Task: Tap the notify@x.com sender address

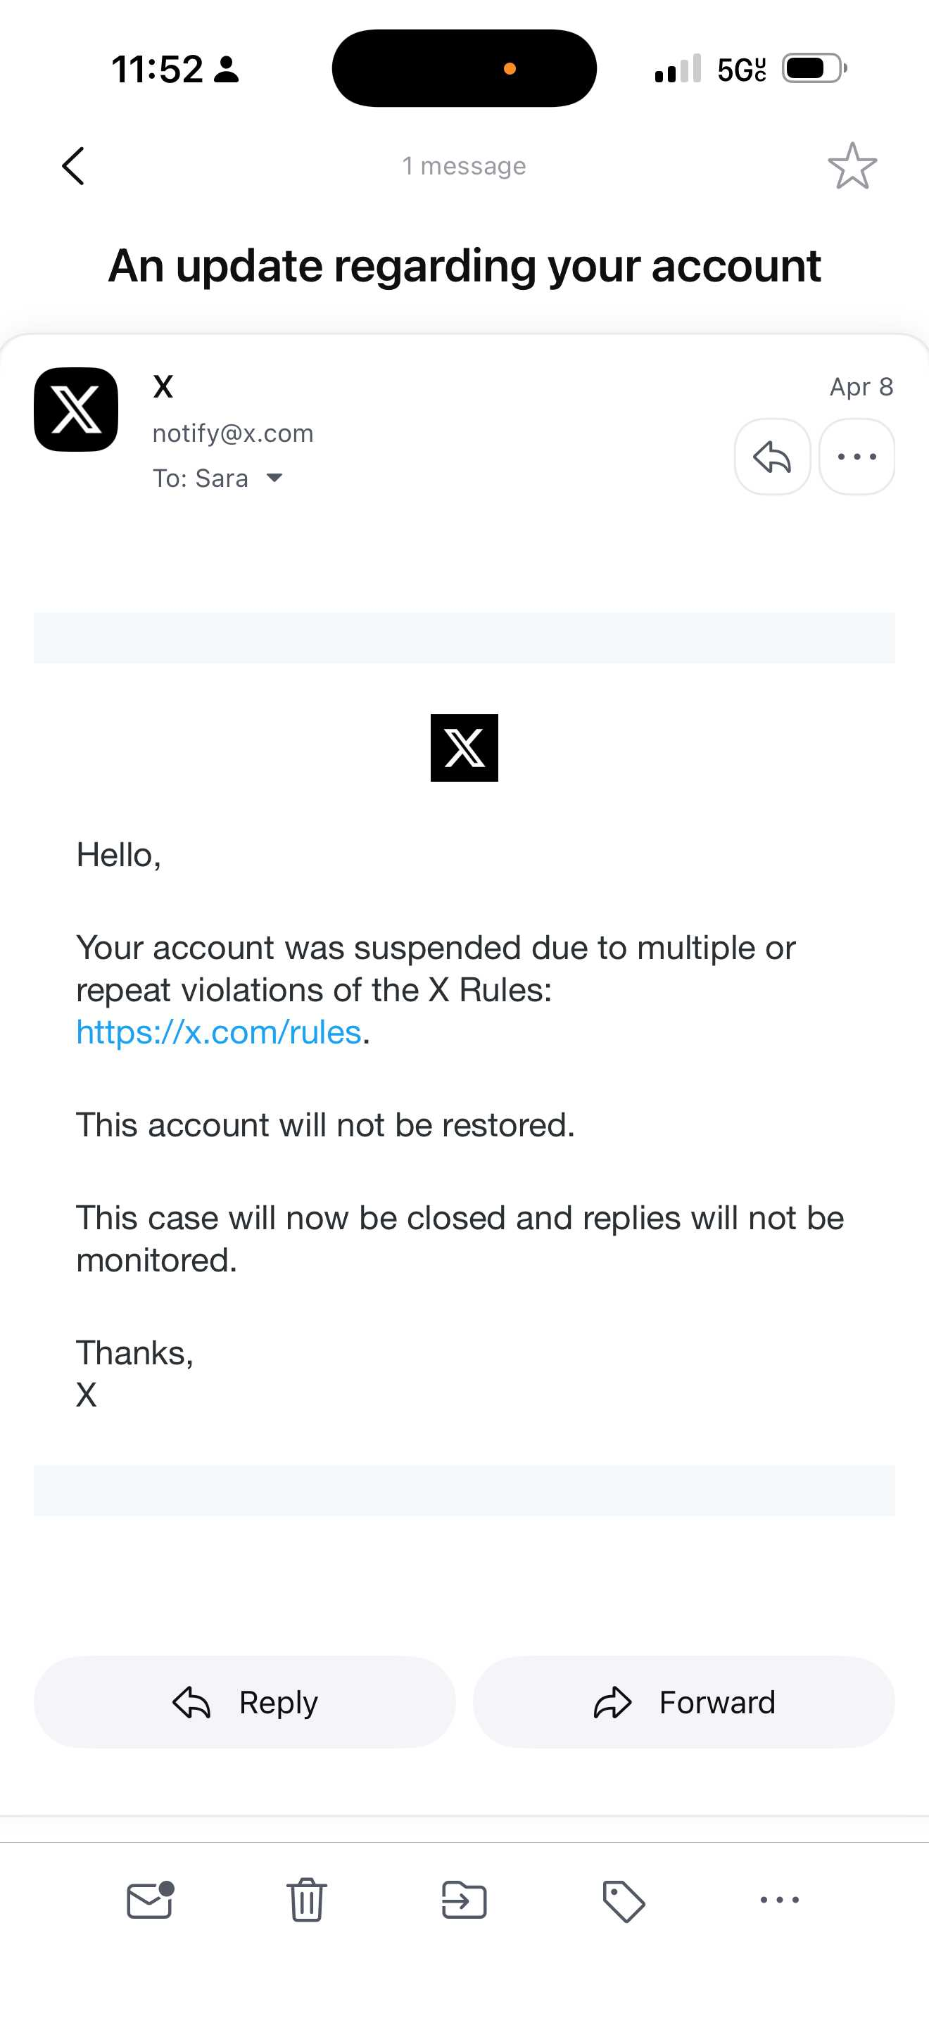Action: 233,433
